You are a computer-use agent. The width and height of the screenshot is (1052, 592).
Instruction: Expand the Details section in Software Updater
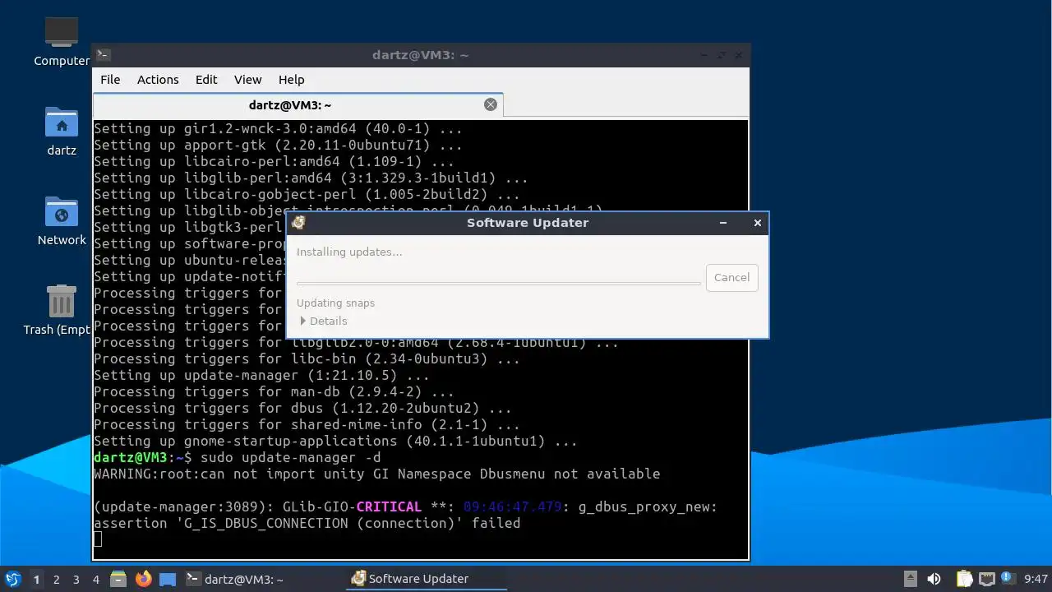click(324, 321)
